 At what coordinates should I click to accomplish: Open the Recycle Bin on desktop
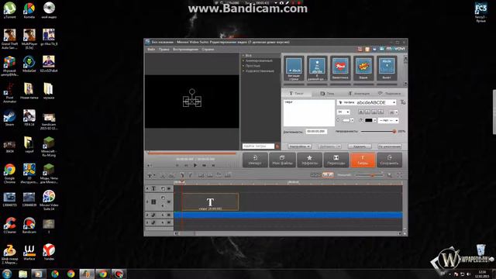480,250
